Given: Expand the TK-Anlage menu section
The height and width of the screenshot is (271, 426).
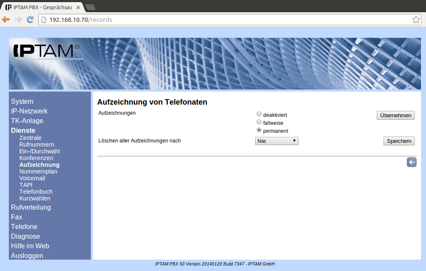Looking at the screenshot, I should pos(27,121).
